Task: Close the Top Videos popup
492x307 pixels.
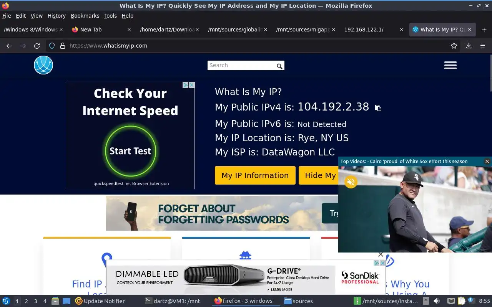Action: [487, 162]
